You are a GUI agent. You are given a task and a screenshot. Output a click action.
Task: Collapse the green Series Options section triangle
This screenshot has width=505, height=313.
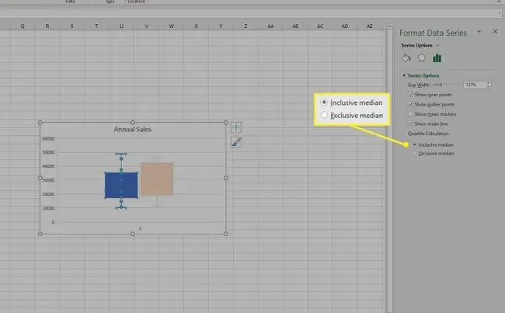(404, 75)
